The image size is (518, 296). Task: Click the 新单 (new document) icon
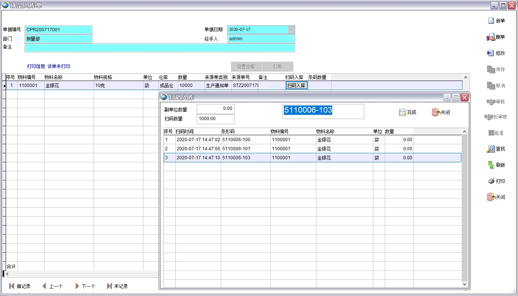(x=491, y=21)
